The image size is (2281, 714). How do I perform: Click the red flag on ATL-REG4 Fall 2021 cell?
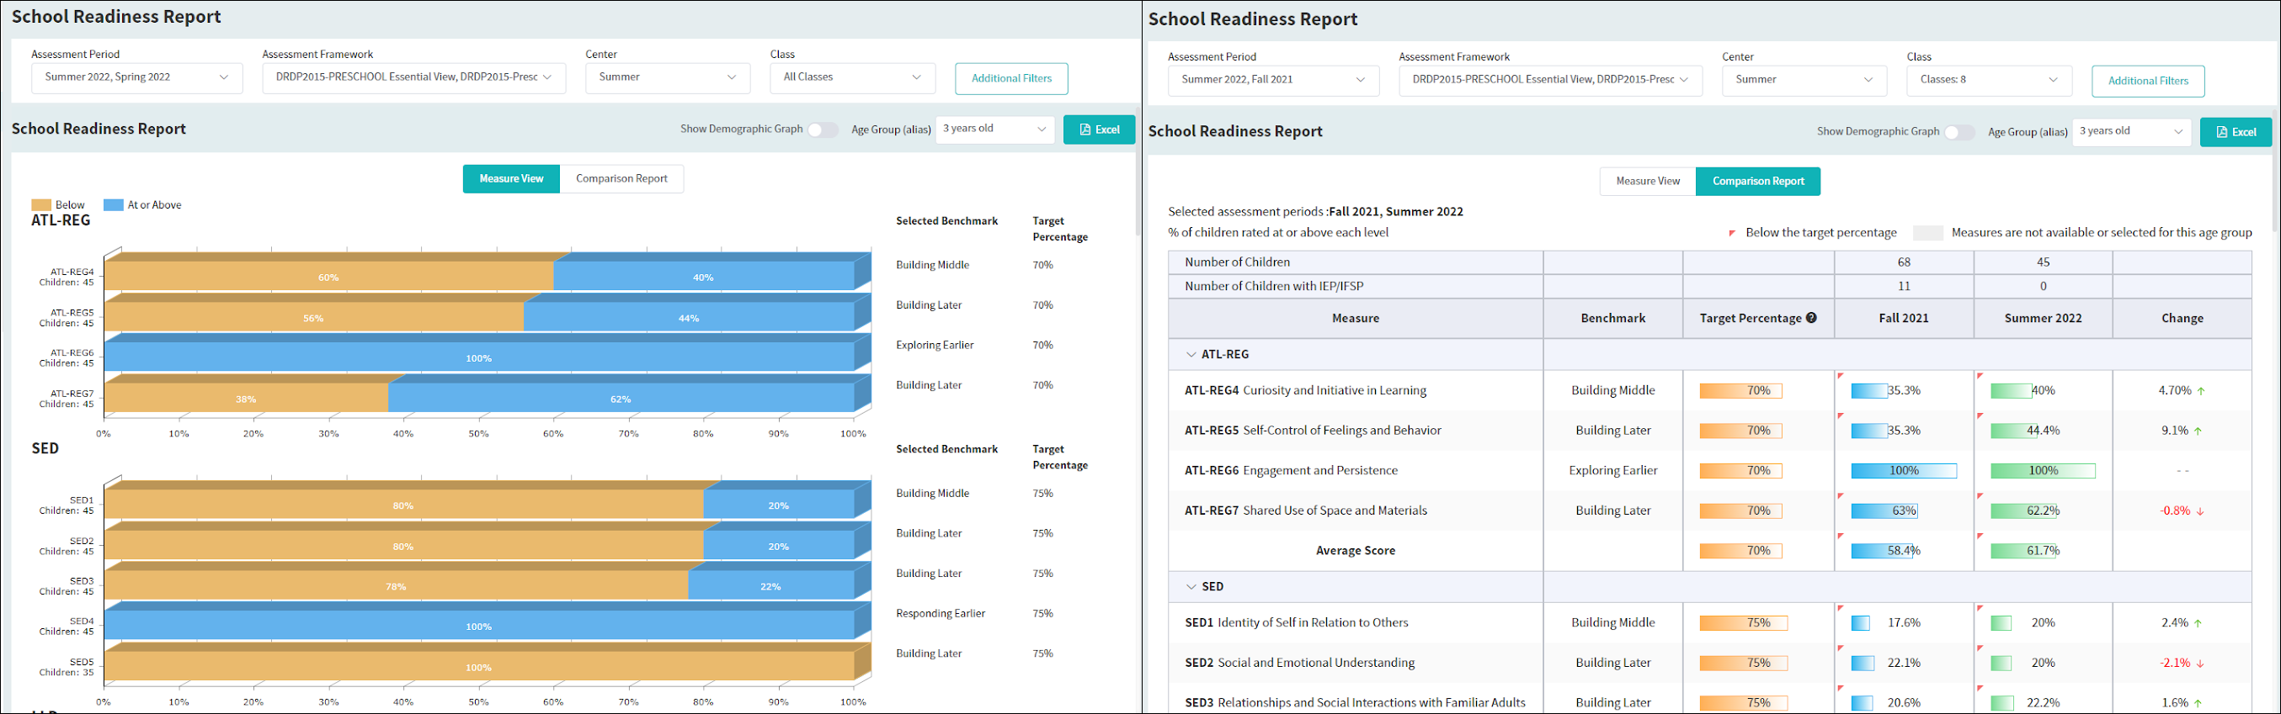click(x=1841, y=376)
